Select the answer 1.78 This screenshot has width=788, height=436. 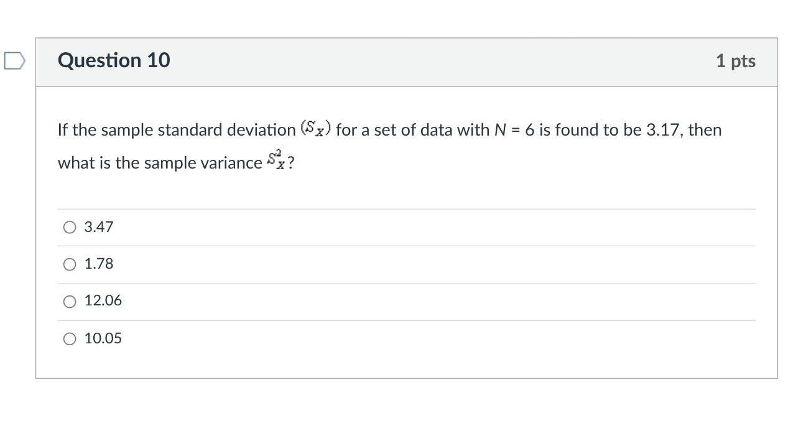point(70,264)
